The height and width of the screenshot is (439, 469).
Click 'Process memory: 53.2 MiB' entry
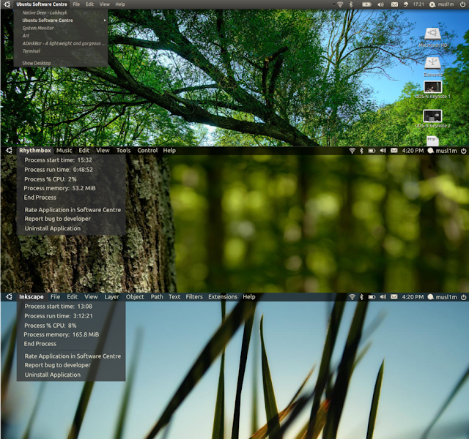(x=60, y=188)
